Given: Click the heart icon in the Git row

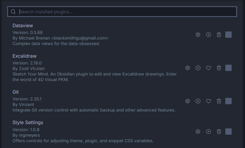Looking at the screenshot, I should pos(208,101).
